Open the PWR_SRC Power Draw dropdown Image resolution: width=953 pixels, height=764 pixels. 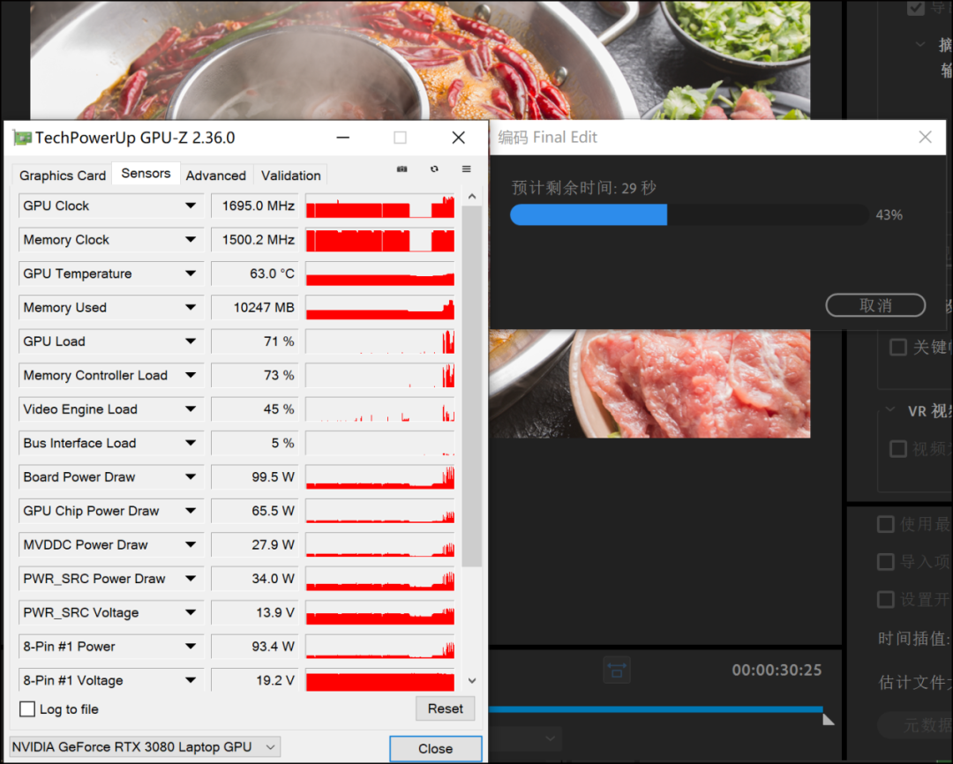(x=191, y=579)
